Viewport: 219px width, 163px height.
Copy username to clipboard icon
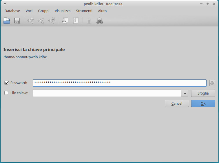65,21
